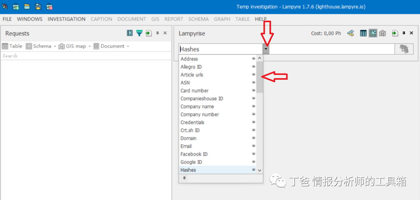The width and height of the screenshot is (420, 200).
Task: Click the scroll down arrow of type list
Action: point(260,170)
